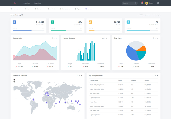Collapse the Income Amounts card with minus icon
171x119 pixels.
point(105,38)
